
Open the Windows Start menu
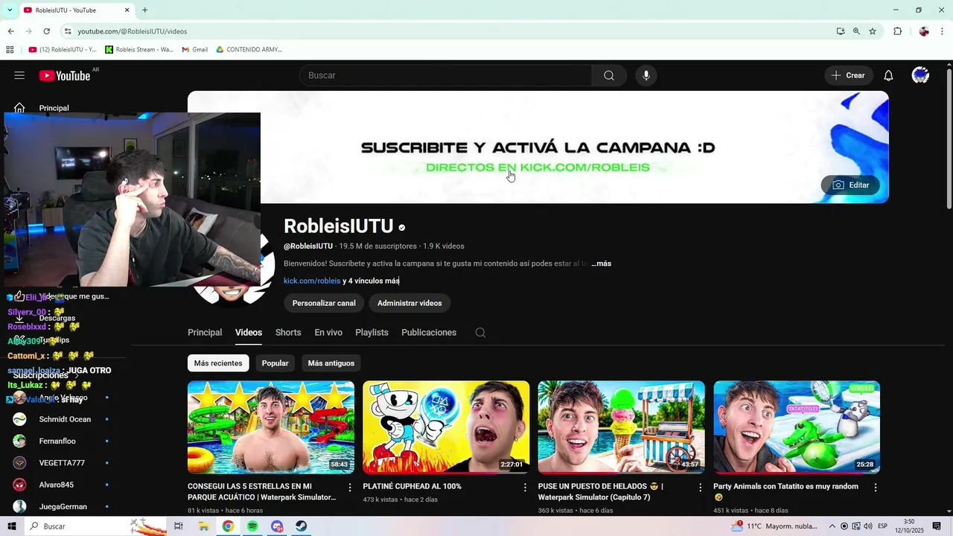click(x=12, y=526)
